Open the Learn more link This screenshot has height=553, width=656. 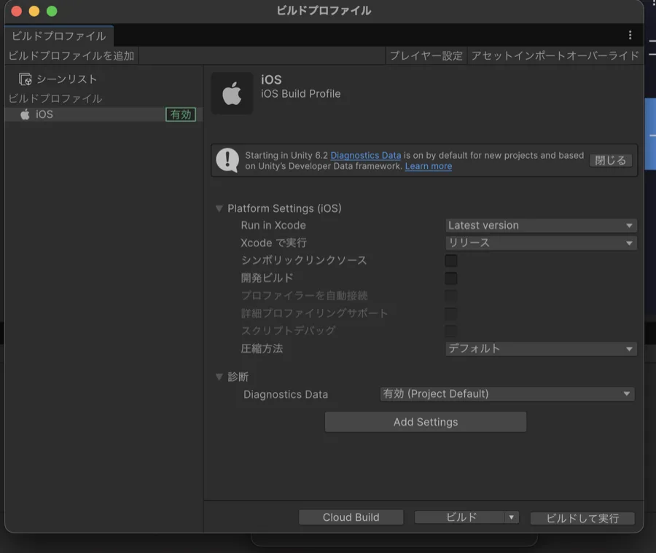coord(429,166)
